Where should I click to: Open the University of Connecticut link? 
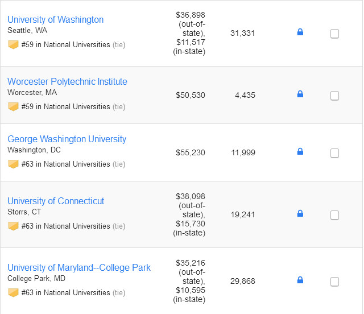[56, 201]
